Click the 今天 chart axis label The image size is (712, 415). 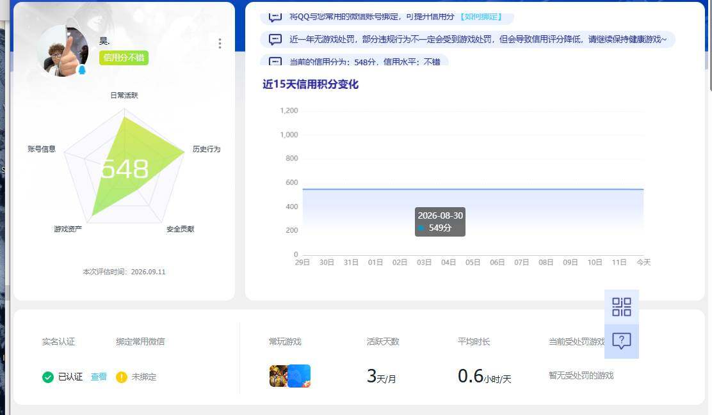click(x=643, y=262)
